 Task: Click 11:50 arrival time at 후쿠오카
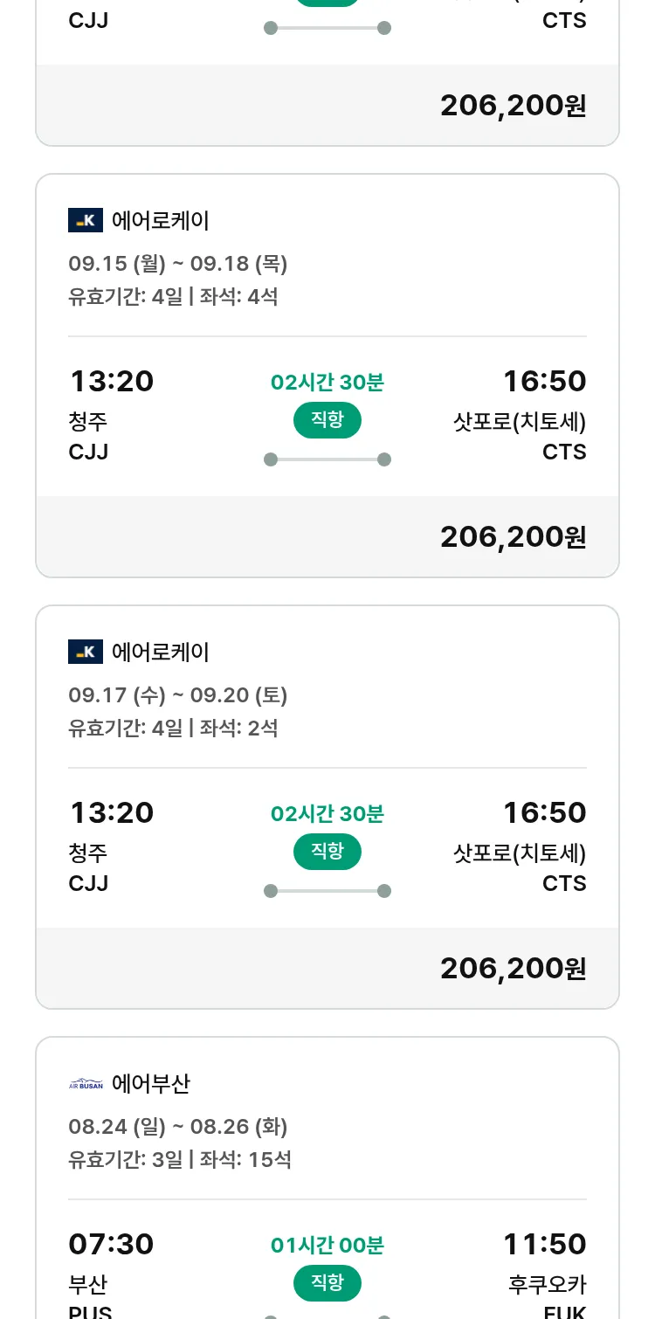pos(544,1244)
